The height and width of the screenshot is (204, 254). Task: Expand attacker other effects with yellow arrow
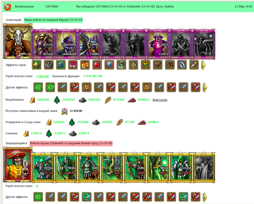[x=205, y=87]
